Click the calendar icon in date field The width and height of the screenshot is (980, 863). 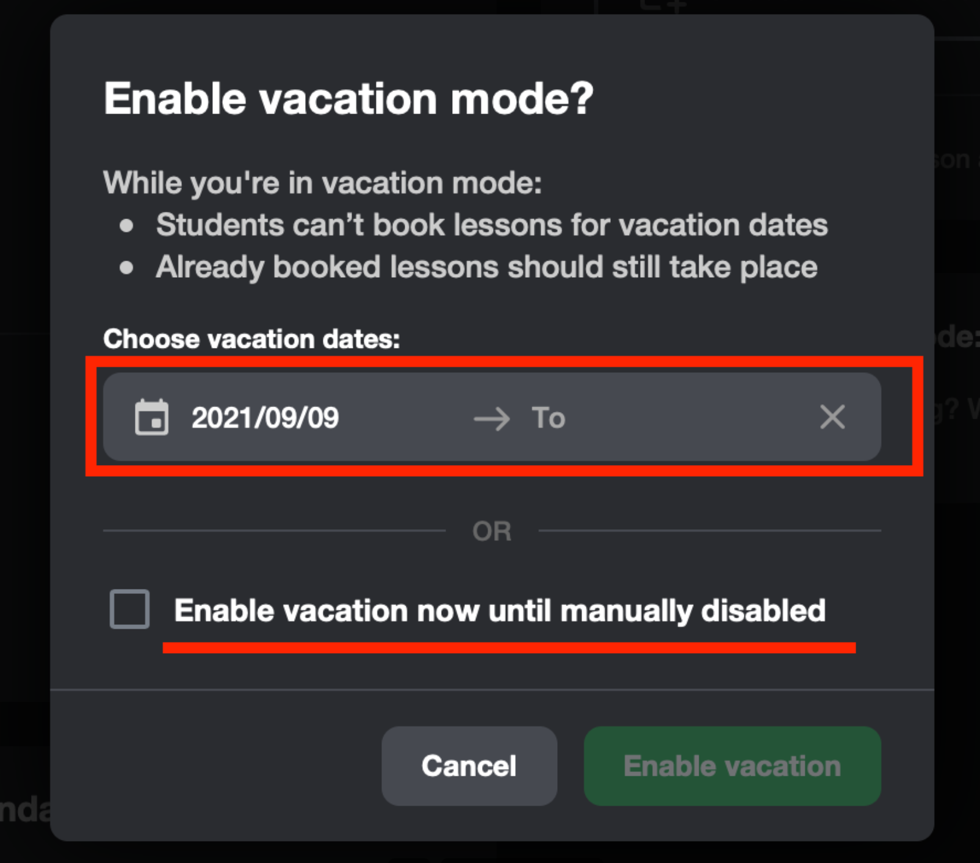pos(151,417)
